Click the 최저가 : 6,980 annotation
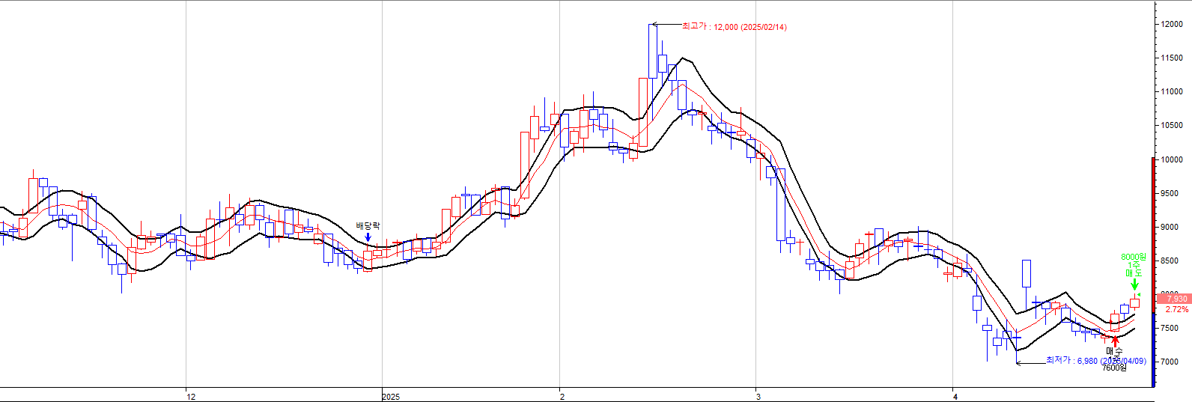This screenshot has width=1192, height=402. tap(1095, 361)
